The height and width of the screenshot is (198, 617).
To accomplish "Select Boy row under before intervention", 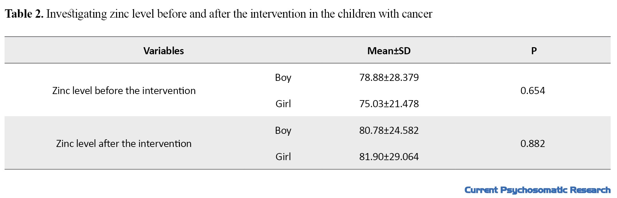I will 283,78.
